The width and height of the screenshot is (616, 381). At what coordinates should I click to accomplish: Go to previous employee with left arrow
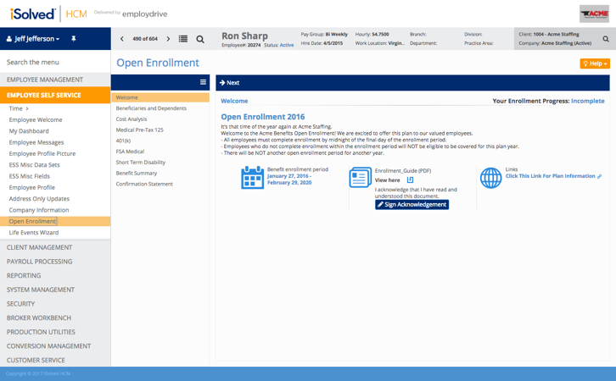coord(122,39)
